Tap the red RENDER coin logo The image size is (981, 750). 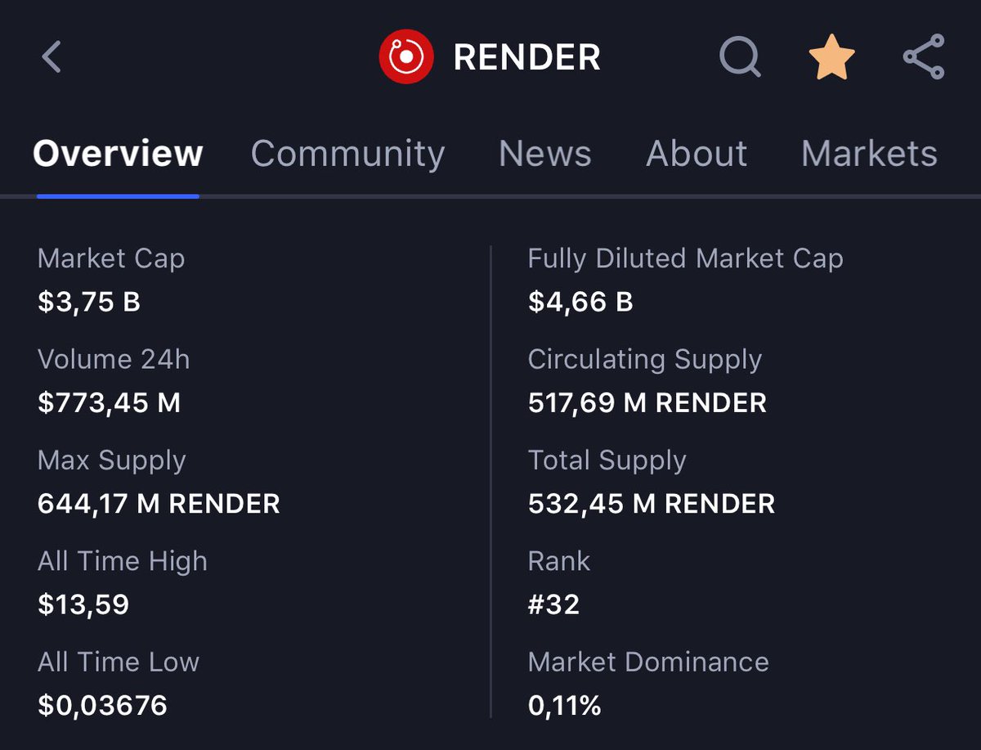pyautogui.click(x=405, y=56)
